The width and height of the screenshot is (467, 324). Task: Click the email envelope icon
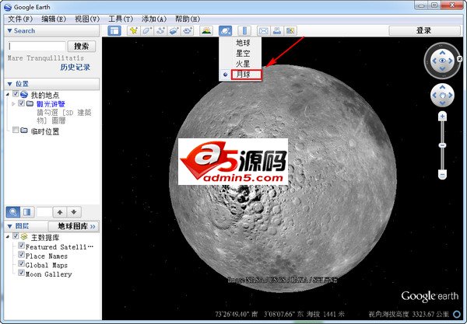264,31
